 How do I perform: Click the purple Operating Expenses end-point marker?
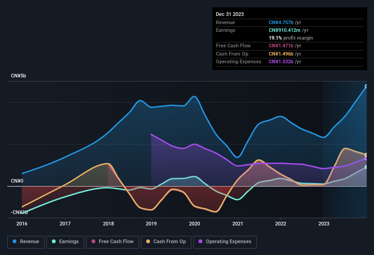366,158
